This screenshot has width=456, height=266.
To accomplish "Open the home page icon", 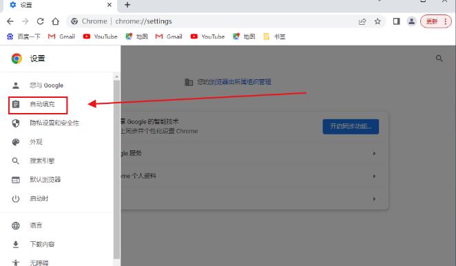I will tap(55, 21).
